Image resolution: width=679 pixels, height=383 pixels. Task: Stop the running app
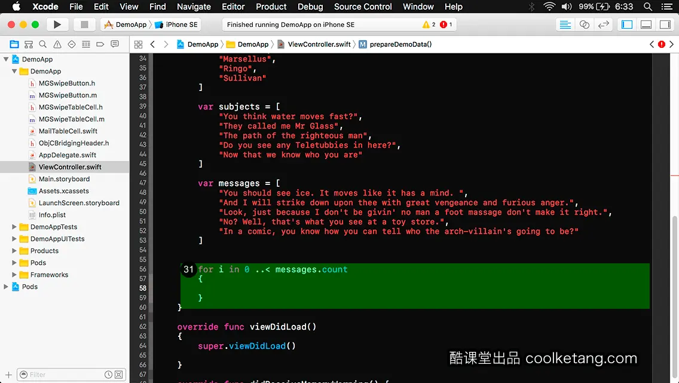coord(84,25)
